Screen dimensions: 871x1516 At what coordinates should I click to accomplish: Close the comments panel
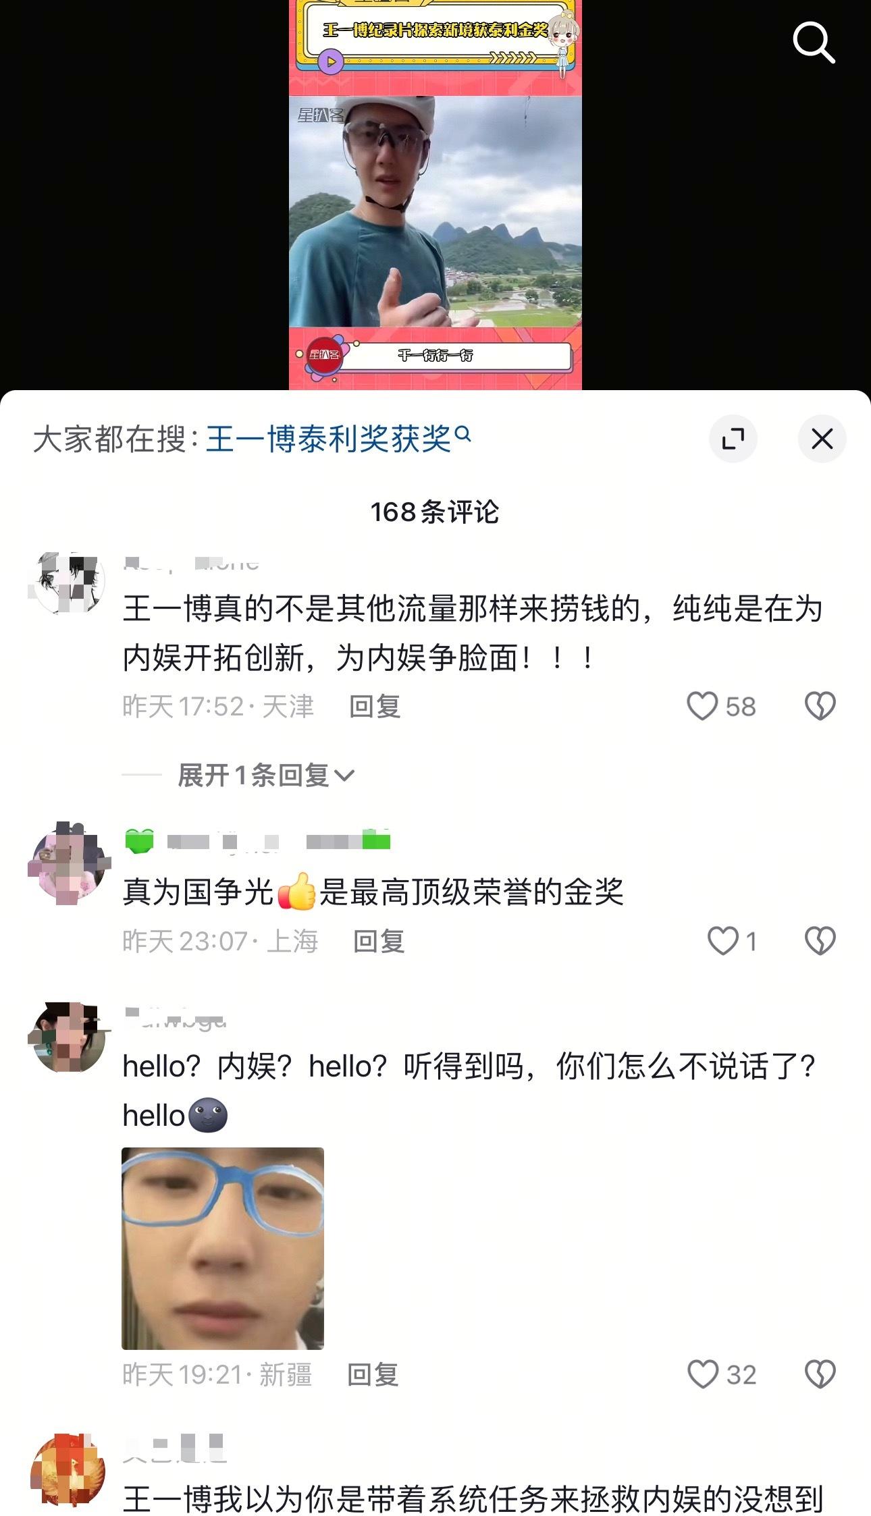[x=822, y=439]
